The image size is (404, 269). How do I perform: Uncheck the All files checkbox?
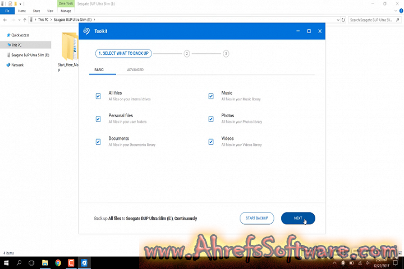point(98,96)
